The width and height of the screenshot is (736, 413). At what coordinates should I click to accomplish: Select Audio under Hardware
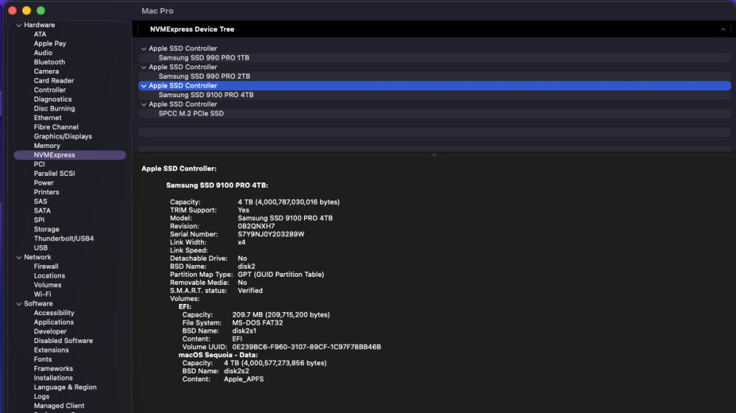43,53
